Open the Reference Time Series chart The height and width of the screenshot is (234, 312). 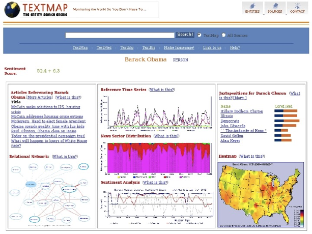click(x=156, y=113)
